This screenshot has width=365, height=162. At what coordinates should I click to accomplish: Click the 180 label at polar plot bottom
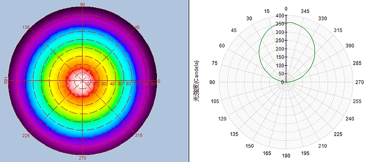point(286,156)
